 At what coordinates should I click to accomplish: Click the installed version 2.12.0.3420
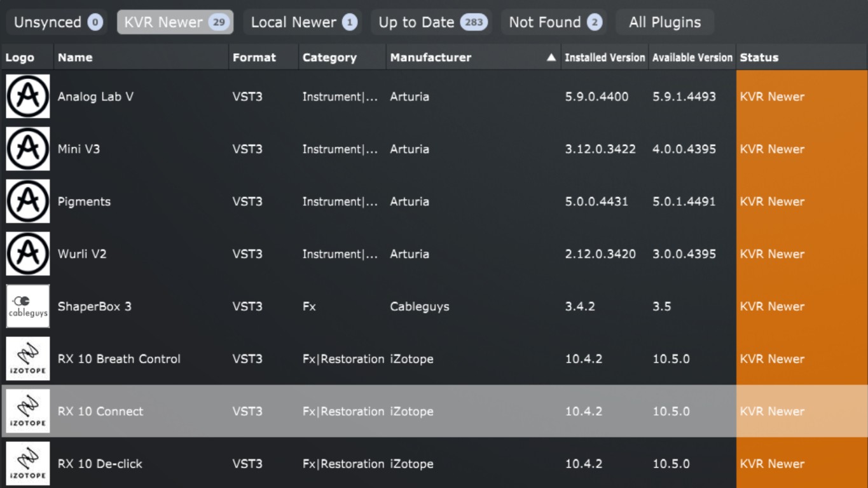pyautogui.click(x=600, y=254)
